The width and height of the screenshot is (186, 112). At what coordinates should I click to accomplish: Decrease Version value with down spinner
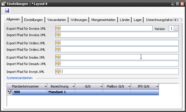[176, 29]
